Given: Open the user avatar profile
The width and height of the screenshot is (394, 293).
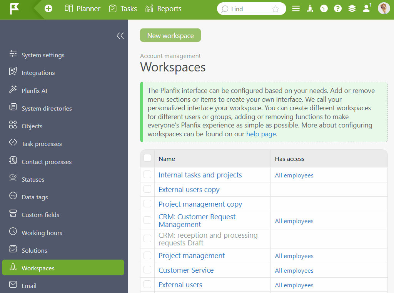Looking at the screenshot, I should tap(384, 8).
